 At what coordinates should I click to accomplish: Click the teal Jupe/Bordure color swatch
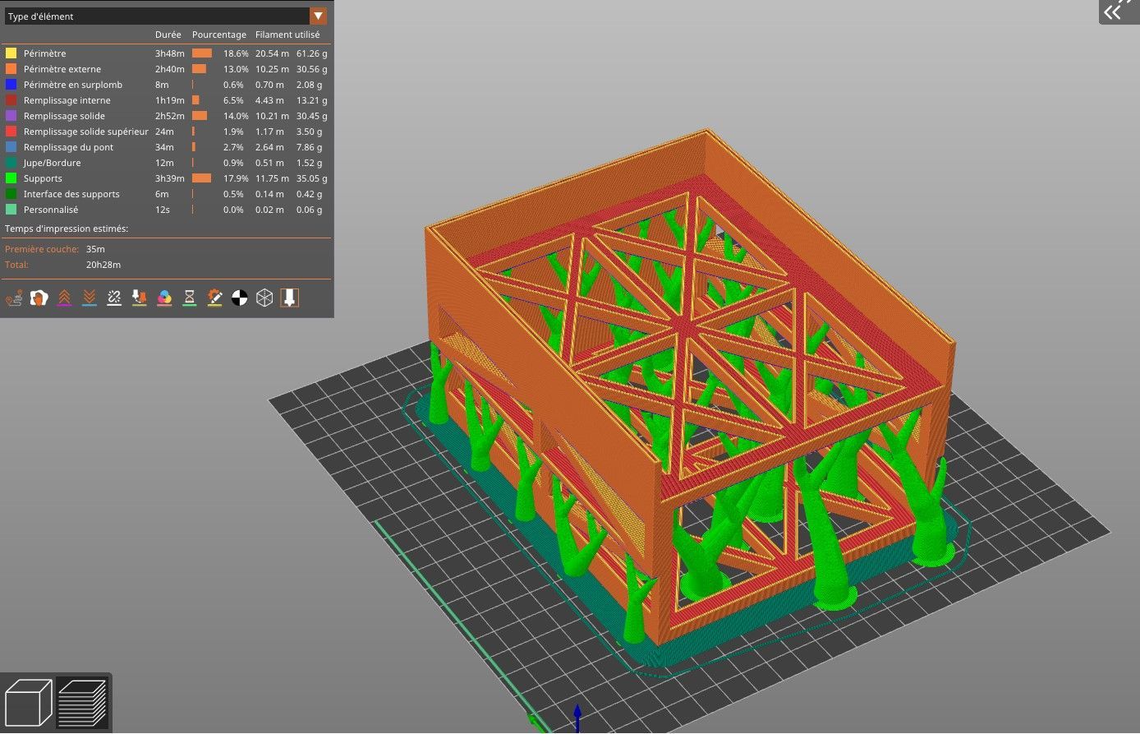[x=11, y=163]
